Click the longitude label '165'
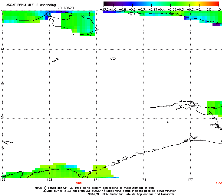This screenshot has width=224, height=196. [x=2, y=180]
